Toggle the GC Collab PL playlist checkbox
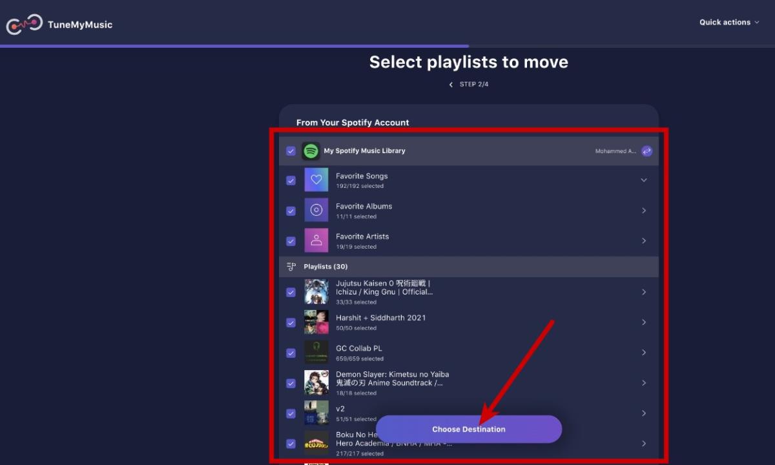This screenshot has height=465, width=775. pos(291,353)
